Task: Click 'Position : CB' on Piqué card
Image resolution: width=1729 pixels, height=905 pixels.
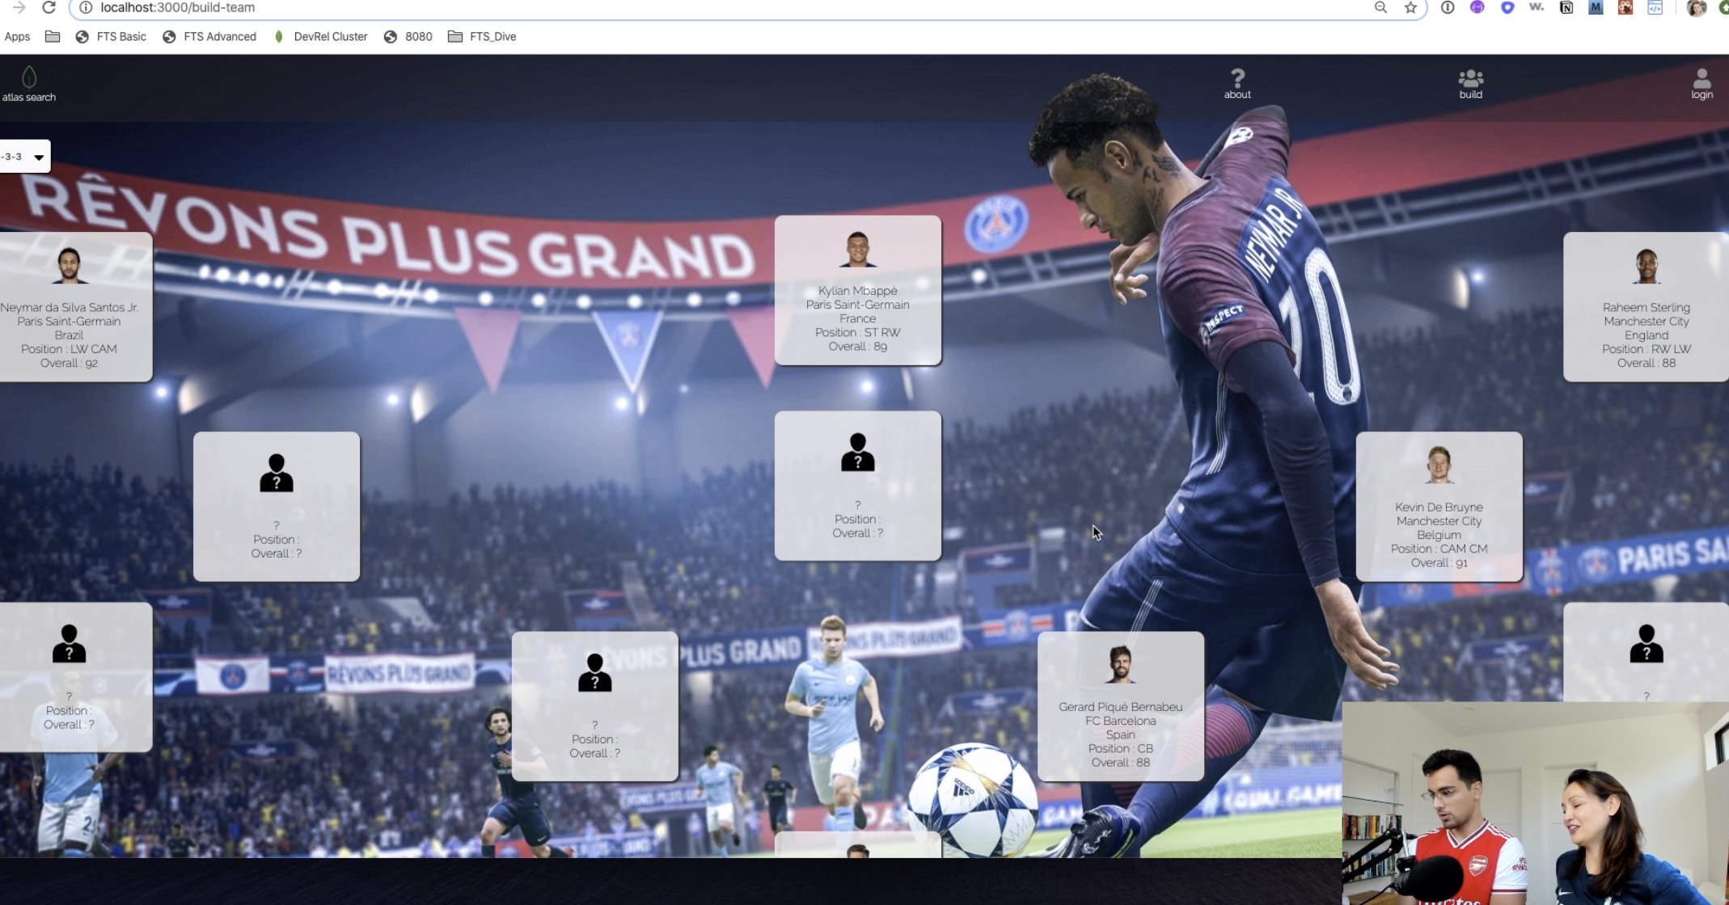Action: click(1121, 748)
